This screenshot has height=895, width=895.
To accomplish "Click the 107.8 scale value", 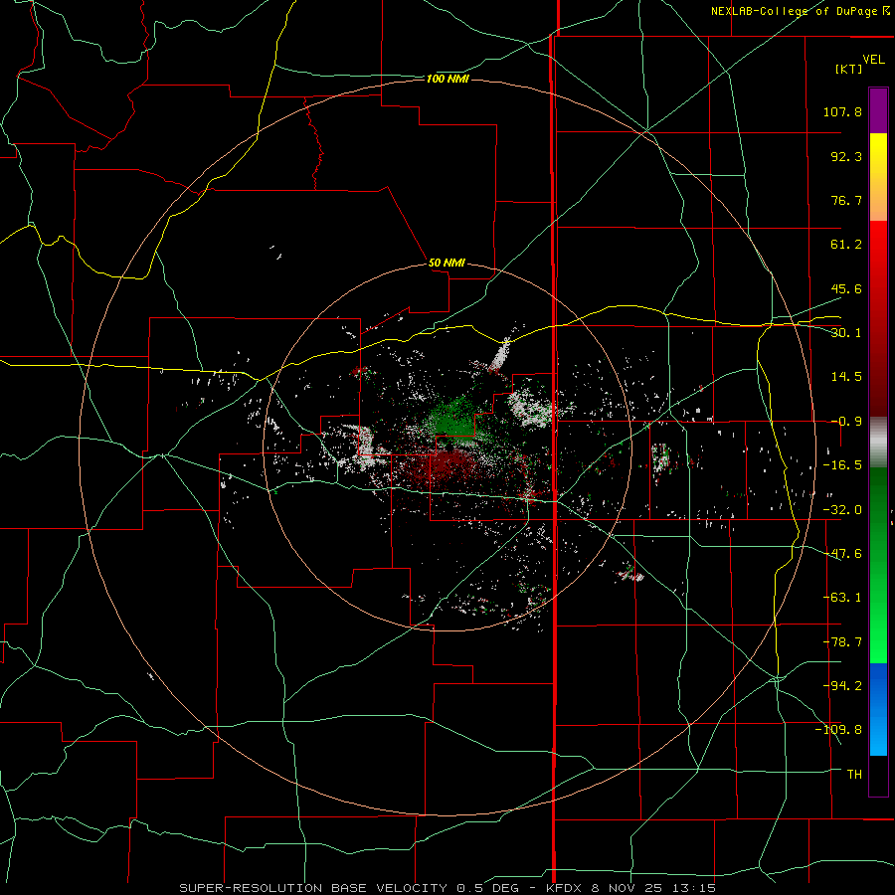I will tap(842, 111).
